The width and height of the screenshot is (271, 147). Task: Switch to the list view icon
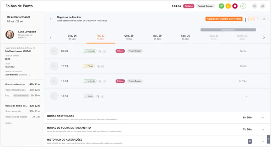(x=252, y=19)
